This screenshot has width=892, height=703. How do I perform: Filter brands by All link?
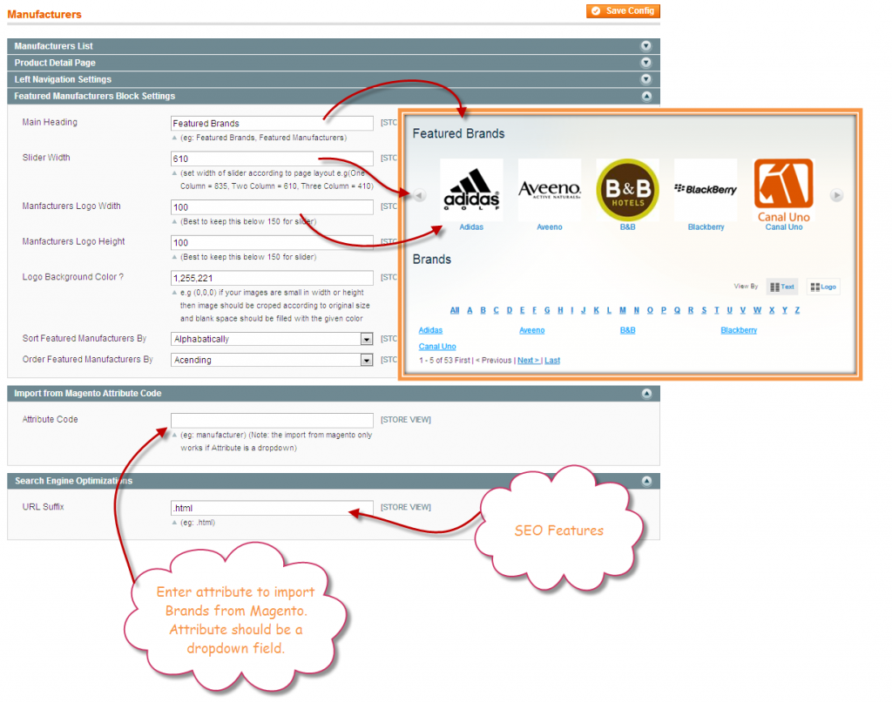(455, 310)
